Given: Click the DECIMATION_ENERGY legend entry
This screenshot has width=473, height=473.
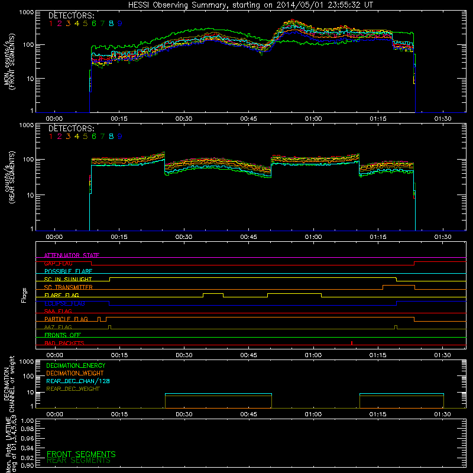Looking at the screenshot, I should [76, 365].
